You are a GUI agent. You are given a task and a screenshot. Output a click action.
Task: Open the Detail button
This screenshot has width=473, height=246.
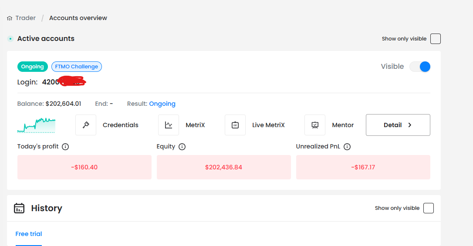pyautogui.click(x=398, y=125)
